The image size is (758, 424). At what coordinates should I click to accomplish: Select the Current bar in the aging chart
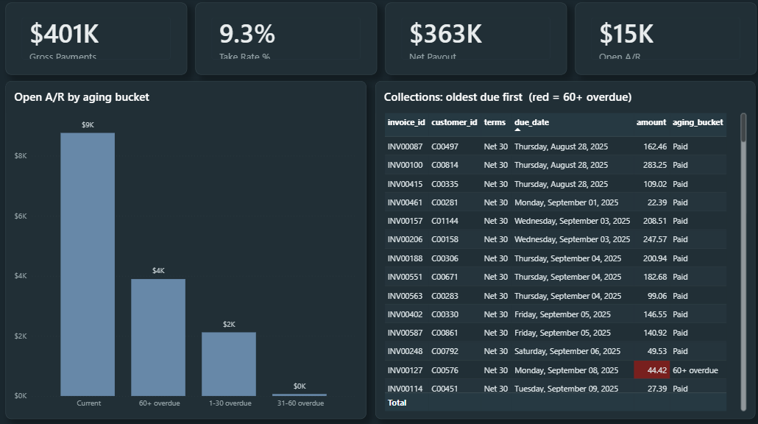88,264
